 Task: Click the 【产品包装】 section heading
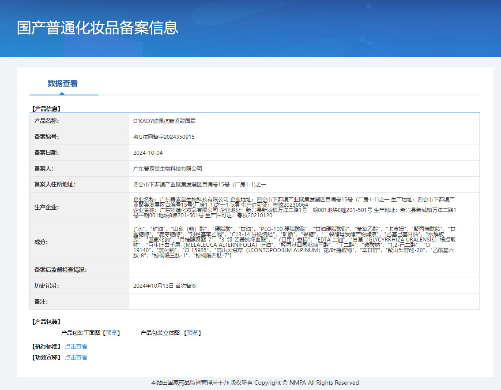point(46,322)
